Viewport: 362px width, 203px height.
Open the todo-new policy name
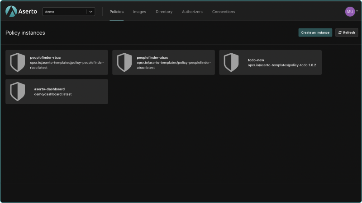click(256, 60)
